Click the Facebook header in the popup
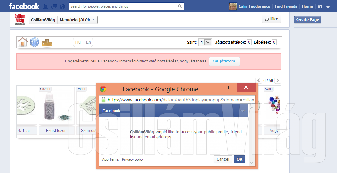 point(111,111)
